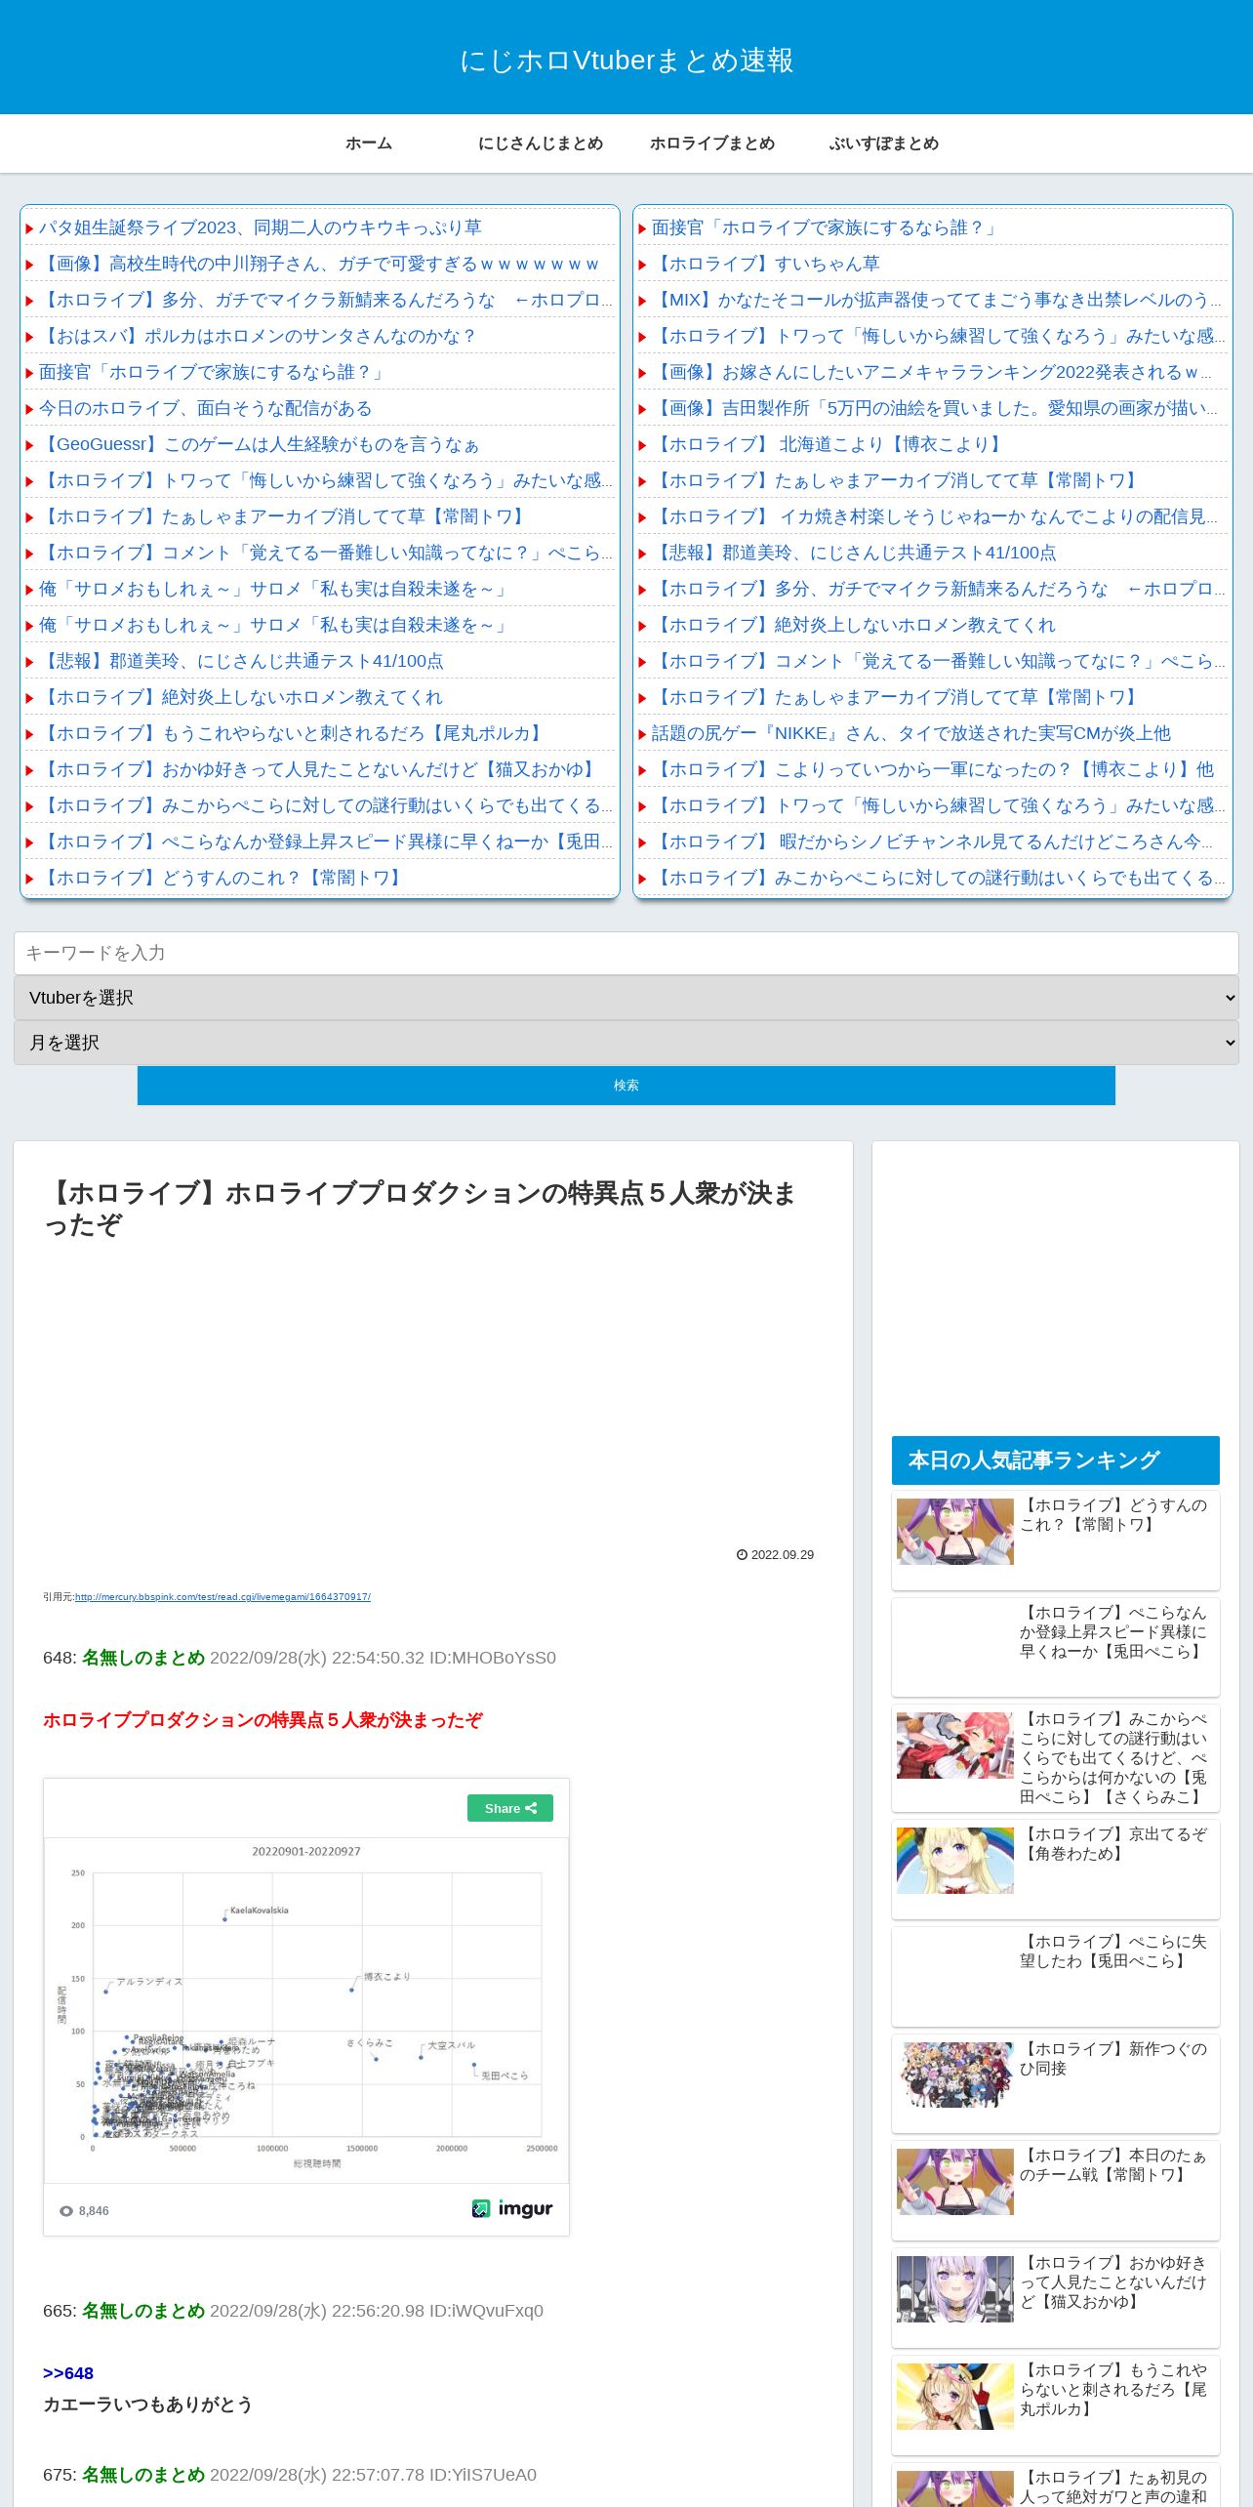The width and height of the screenshot is (1253, 2507).
Task: Open 今日のホロライブ、面白そうな配信がある link
Action: (x=206, y=408)
